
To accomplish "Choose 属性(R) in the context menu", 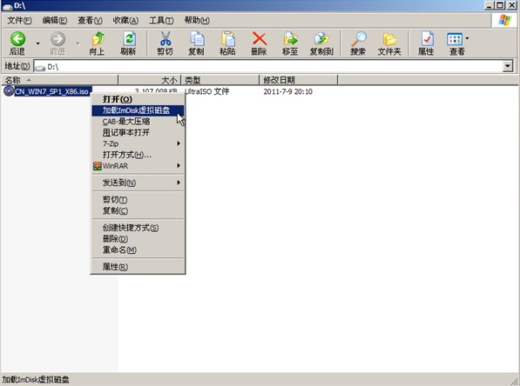I will [x=138, y=267].
